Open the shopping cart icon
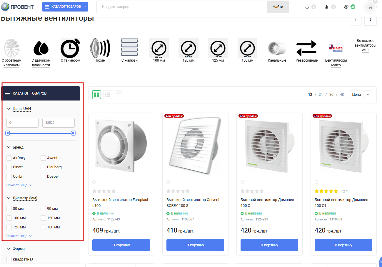Screen dimensions: 382x267 (x=370, y=7)
